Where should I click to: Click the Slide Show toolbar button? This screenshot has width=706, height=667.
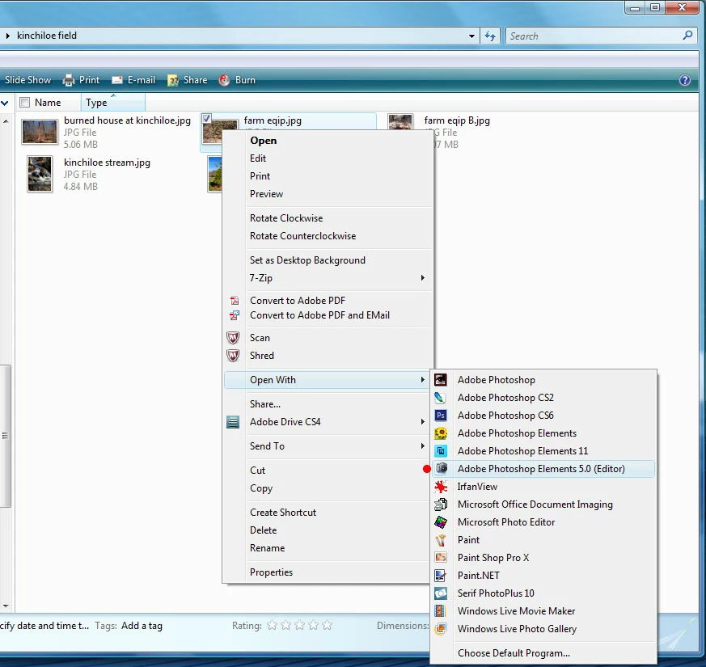click(28, 80)
